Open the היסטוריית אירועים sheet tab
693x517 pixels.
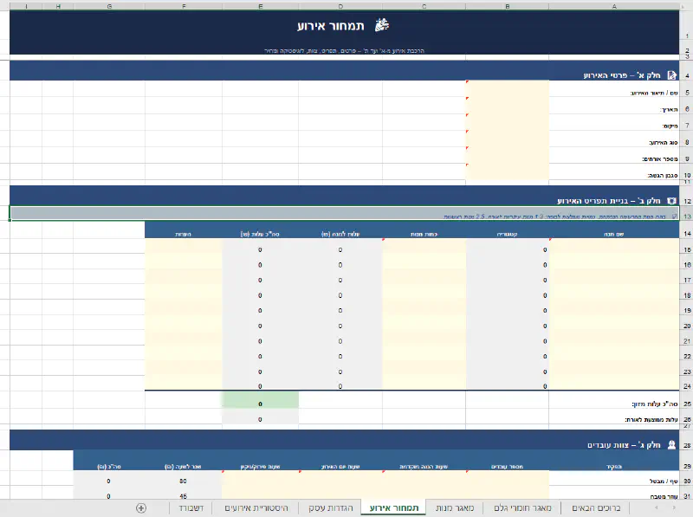click(256, 507)
